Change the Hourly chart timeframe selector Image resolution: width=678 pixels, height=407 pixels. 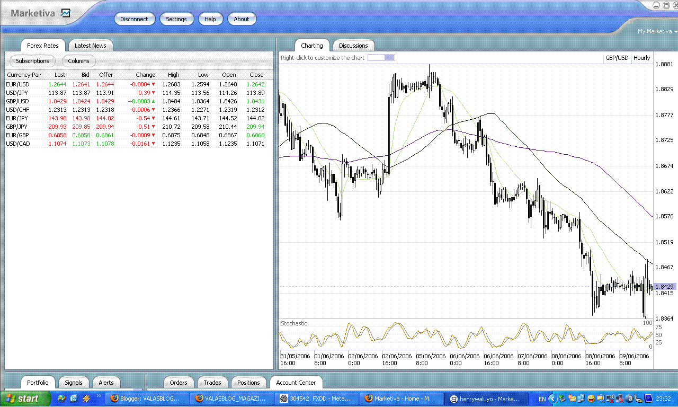(641, 58)
